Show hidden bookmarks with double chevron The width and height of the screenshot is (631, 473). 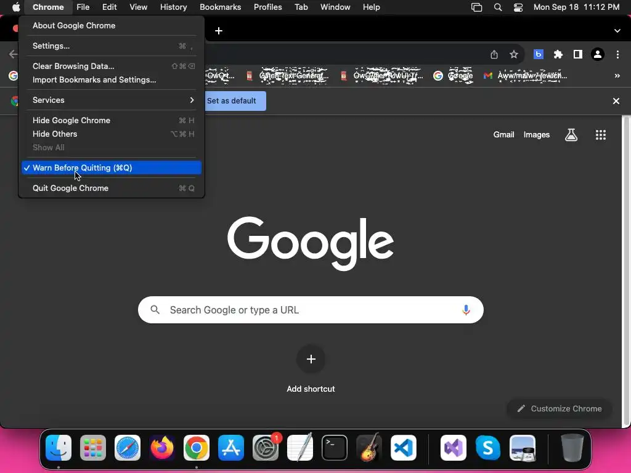coord(617,76)
